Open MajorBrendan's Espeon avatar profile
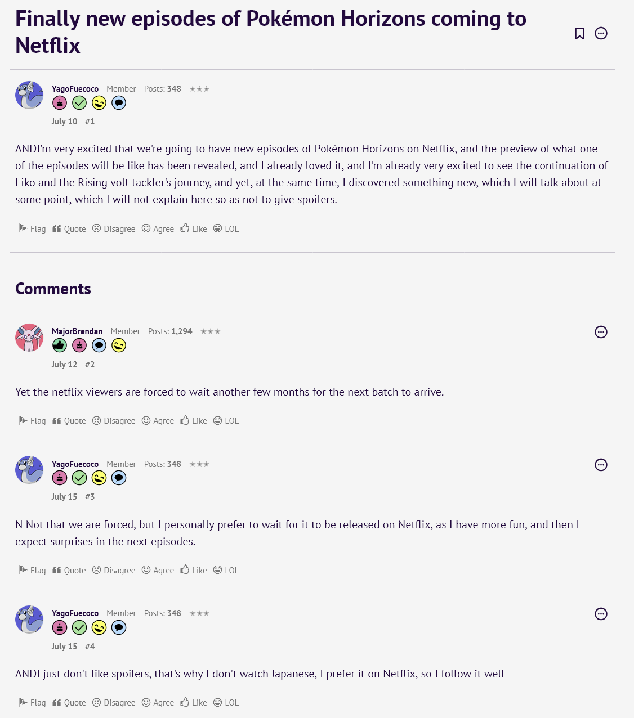This screenshot has width=634, height=718. coord(29,338)
